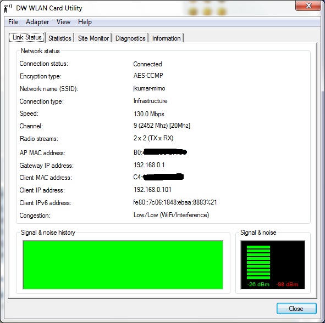Screen dimensions: 325x323
Task: Click the 9 (2452 Mhz) [20Mhz] channel value
Action: pos(162,126)
